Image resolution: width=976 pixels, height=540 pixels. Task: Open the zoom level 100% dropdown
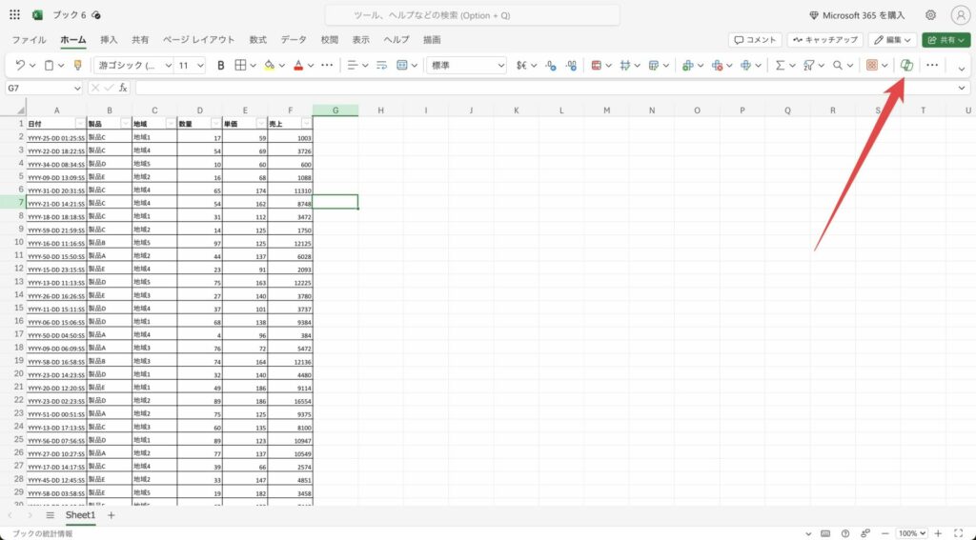911,533
